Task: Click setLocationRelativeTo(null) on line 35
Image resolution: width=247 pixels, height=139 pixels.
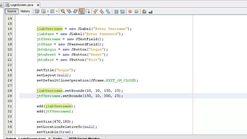Action: [67, 127]
